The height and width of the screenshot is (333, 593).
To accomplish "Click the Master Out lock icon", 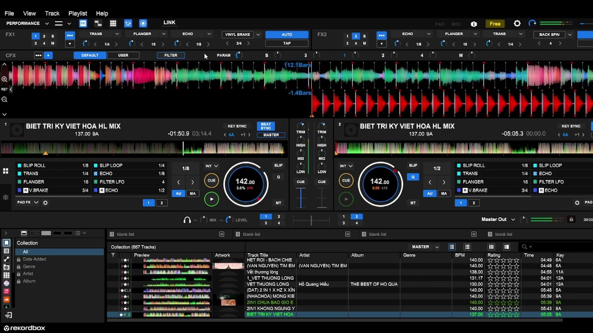I will tap(571, 219).
